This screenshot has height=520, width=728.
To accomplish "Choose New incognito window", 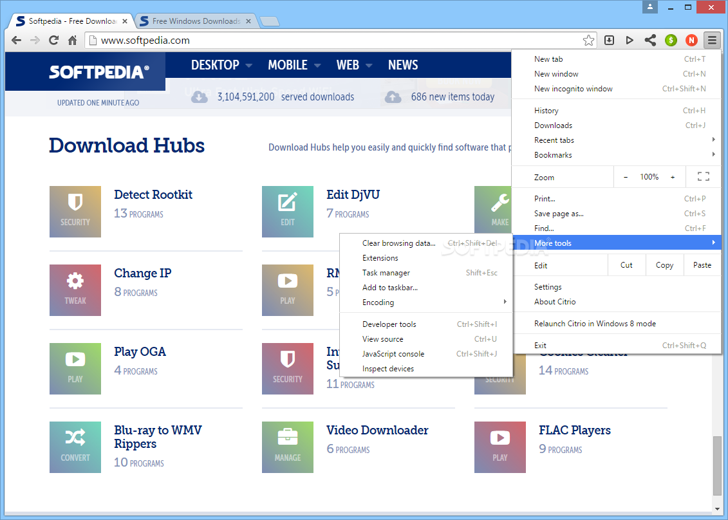I will pos(617,89).
